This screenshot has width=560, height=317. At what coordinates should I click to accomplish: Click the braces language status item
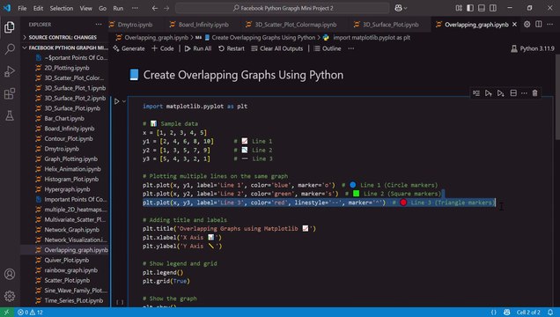pyautogui.click(x=494, y=313)
